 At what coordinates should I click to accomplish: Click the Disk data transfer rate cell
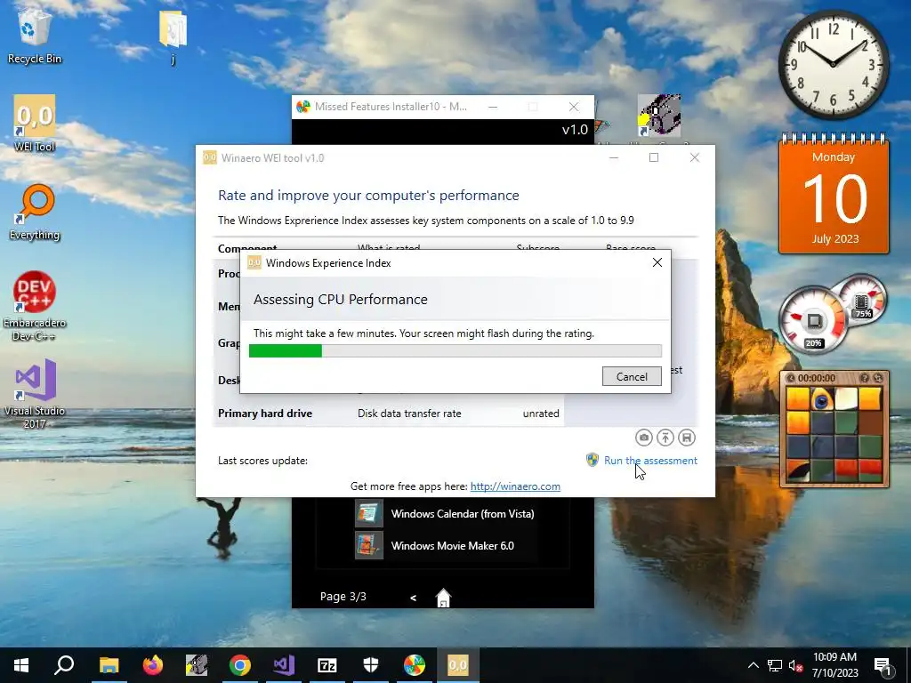409,414
